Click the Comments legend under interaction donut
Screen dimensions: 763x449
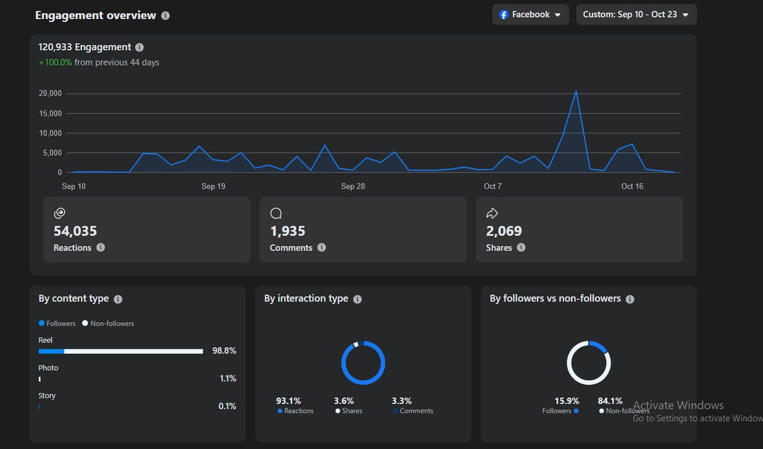coord(413,411)
